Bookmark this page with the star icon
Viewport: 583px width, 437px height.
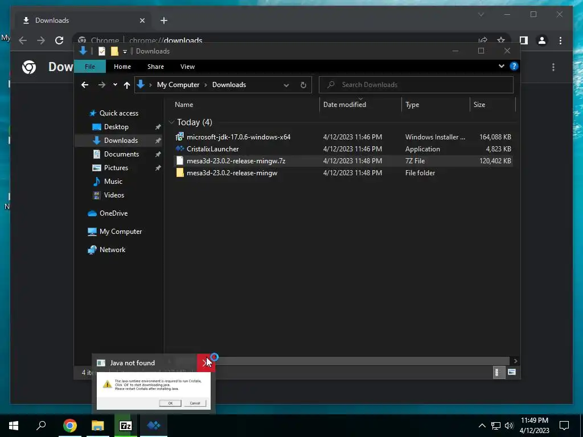501,40
